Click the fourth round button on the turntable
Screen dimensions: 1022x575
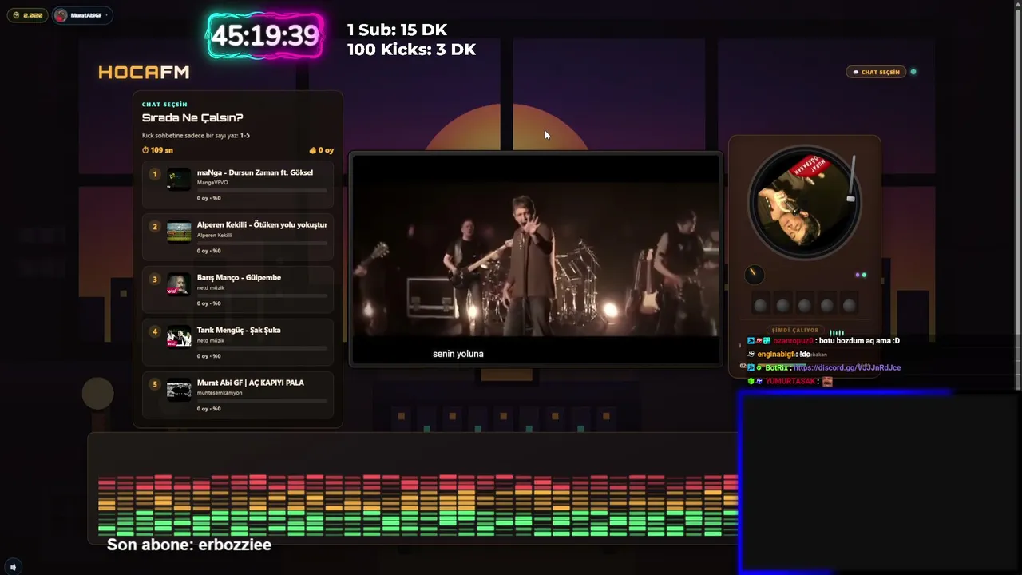pos(827,305)
